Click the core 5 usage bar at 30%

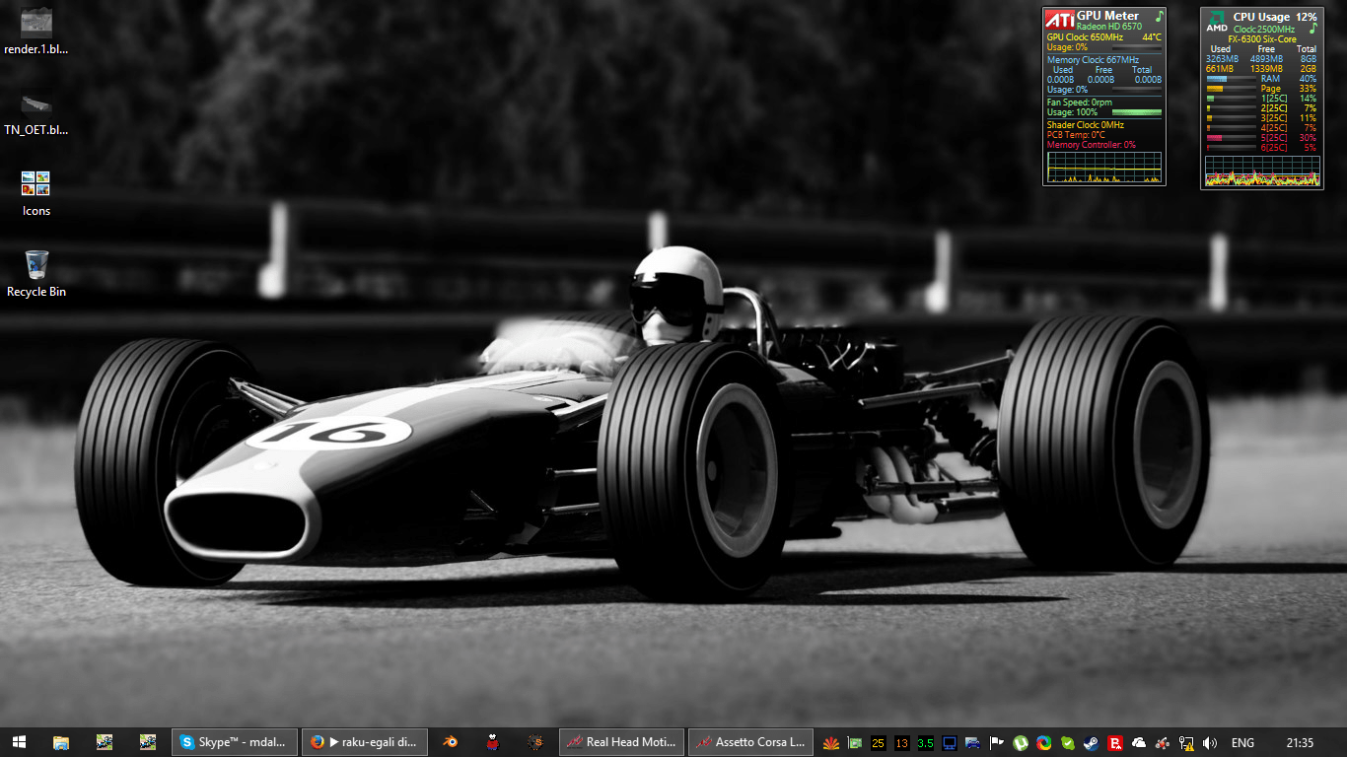(1231, 138)
